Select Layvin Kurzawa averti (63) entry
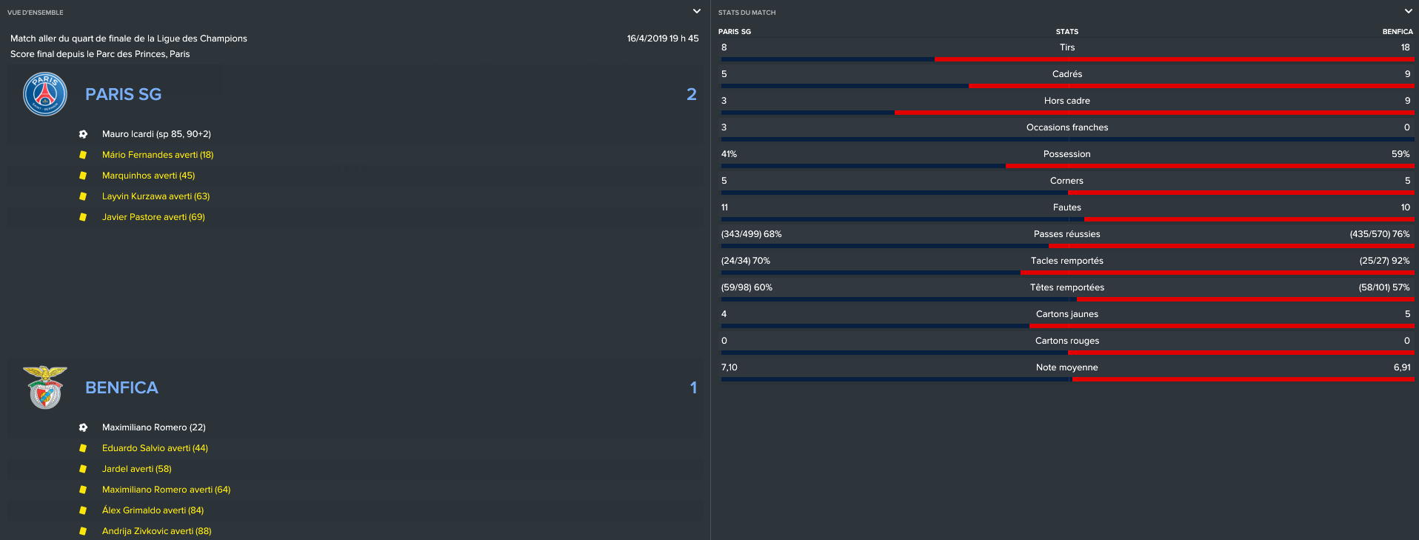Image resolution: width=1419 pixels, height=540 pixels. [156, 196]
